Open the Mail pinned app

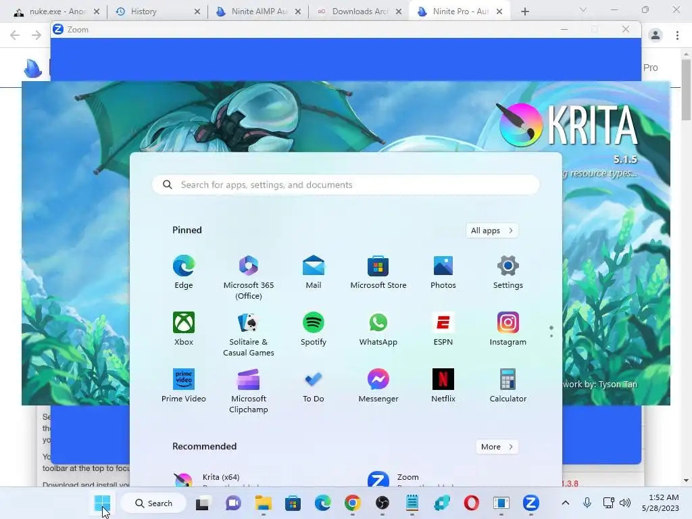coord(314,272)
